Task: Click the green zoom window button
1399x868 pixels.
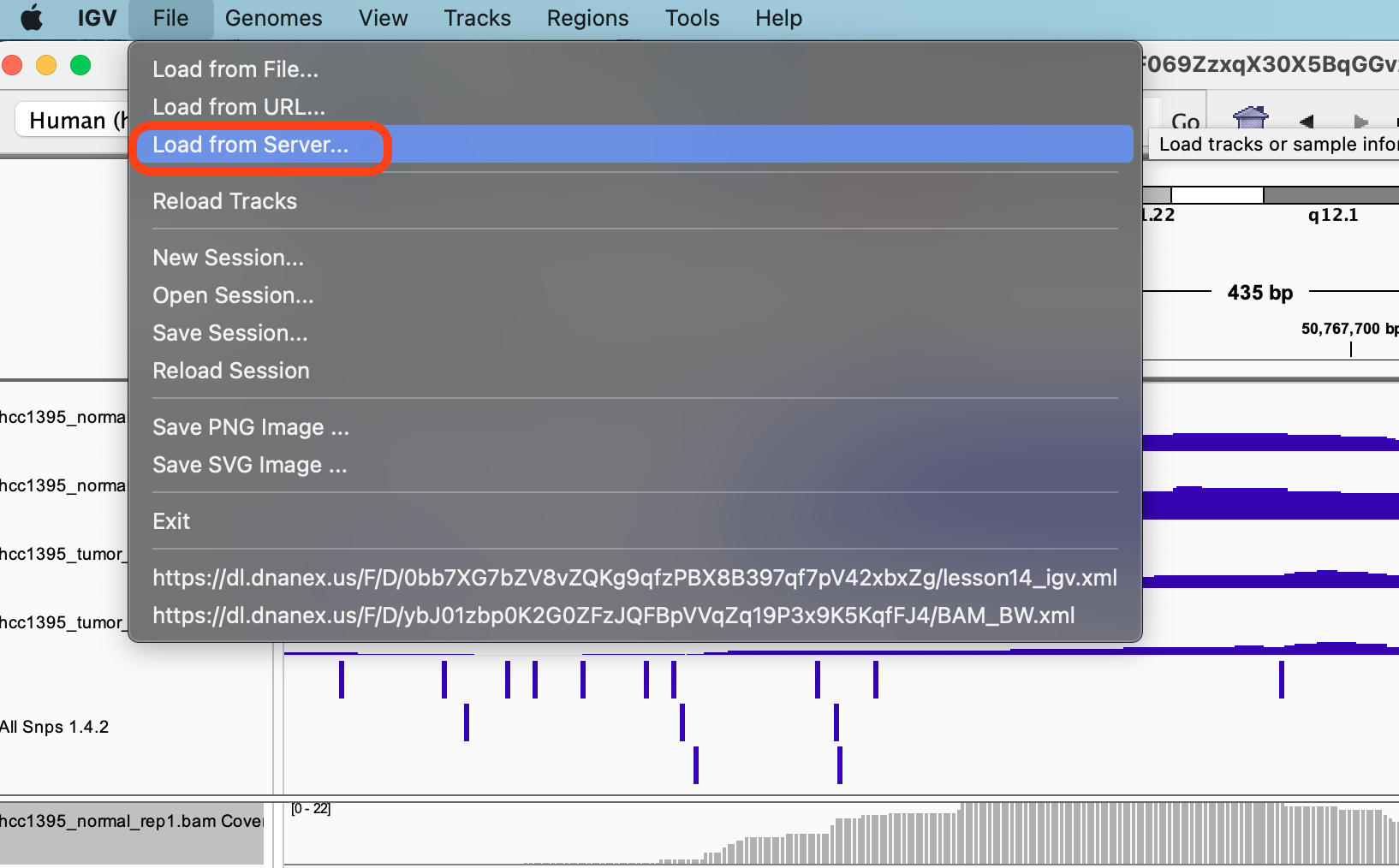Action: click(80, 65)
